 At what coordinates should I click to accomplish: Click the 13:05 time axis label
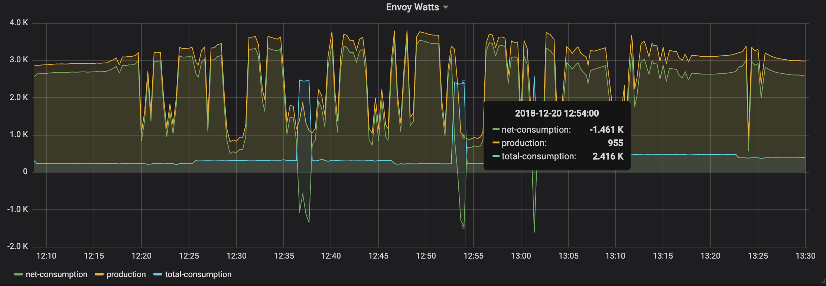569,256
